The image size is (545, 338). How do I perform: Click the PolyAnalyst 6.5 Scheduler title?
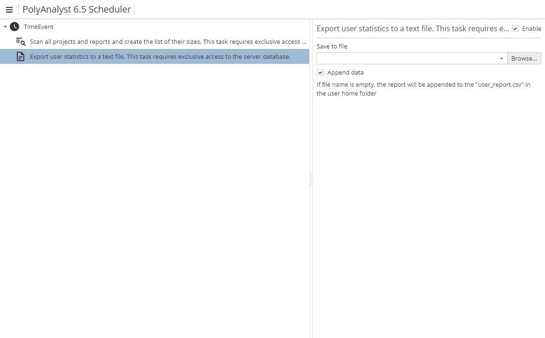point(77,9)
